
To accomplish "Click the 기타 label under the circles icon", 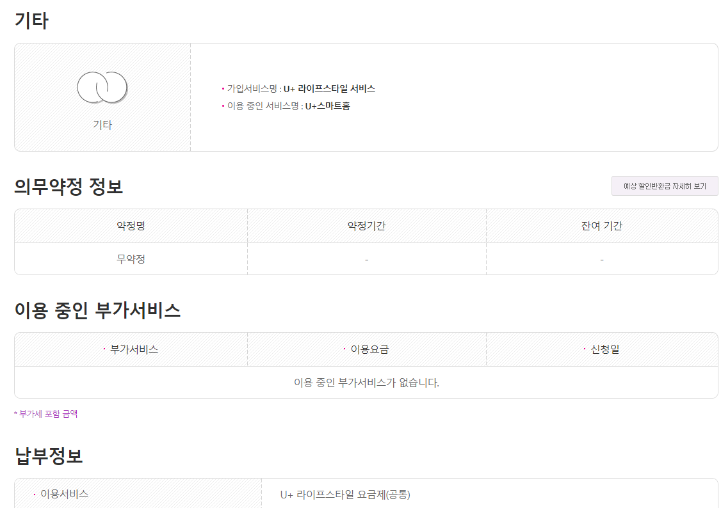I will (x=102, y=125).
